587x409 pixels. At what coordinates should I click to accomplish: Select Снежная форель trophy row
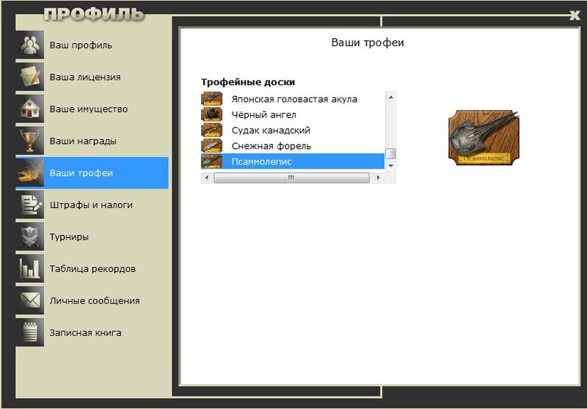pos(293,146)
